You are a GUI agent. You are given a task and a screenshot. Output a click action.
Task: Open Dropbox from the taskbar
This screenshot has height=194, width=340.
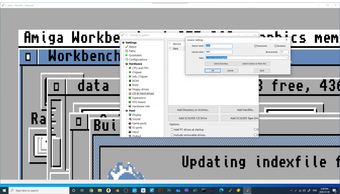coord(143,190)
